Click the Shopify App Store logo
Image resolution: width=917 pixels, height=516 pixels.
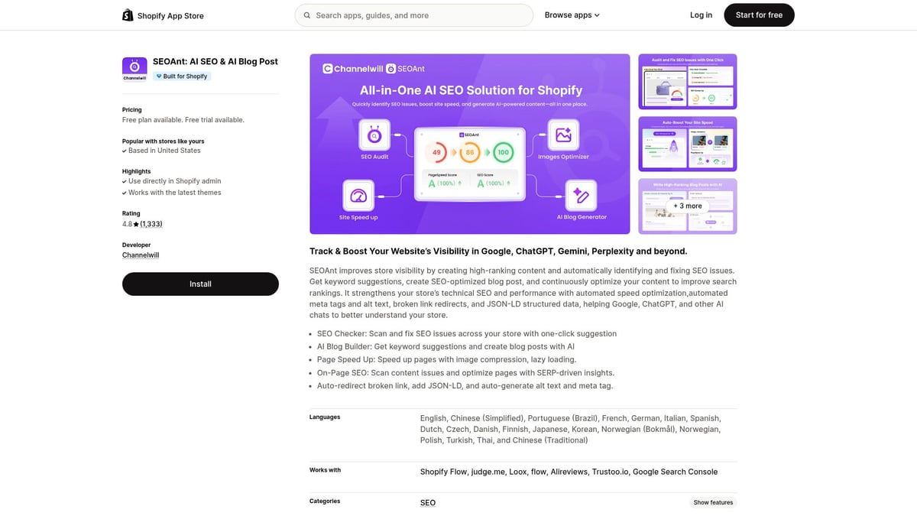click(128, 15)
